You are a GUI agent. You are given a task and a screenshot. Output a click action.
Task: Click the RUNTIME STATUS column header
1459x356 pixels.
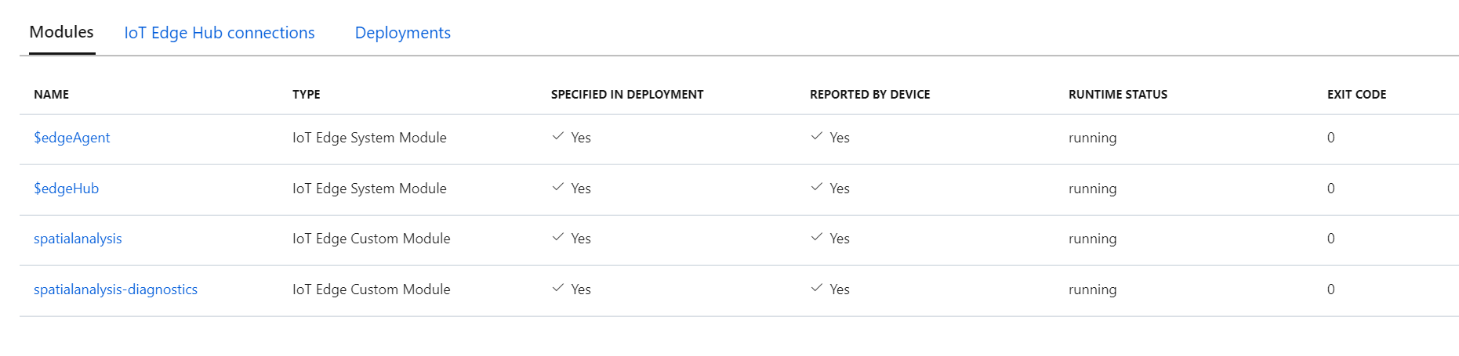pos(1117,95)
